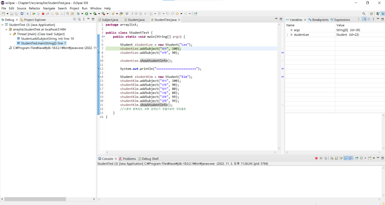Viewport: 385px width, 205px height.
Task: Toggle breakpoint marker at line 14
Action: [98, 77]
